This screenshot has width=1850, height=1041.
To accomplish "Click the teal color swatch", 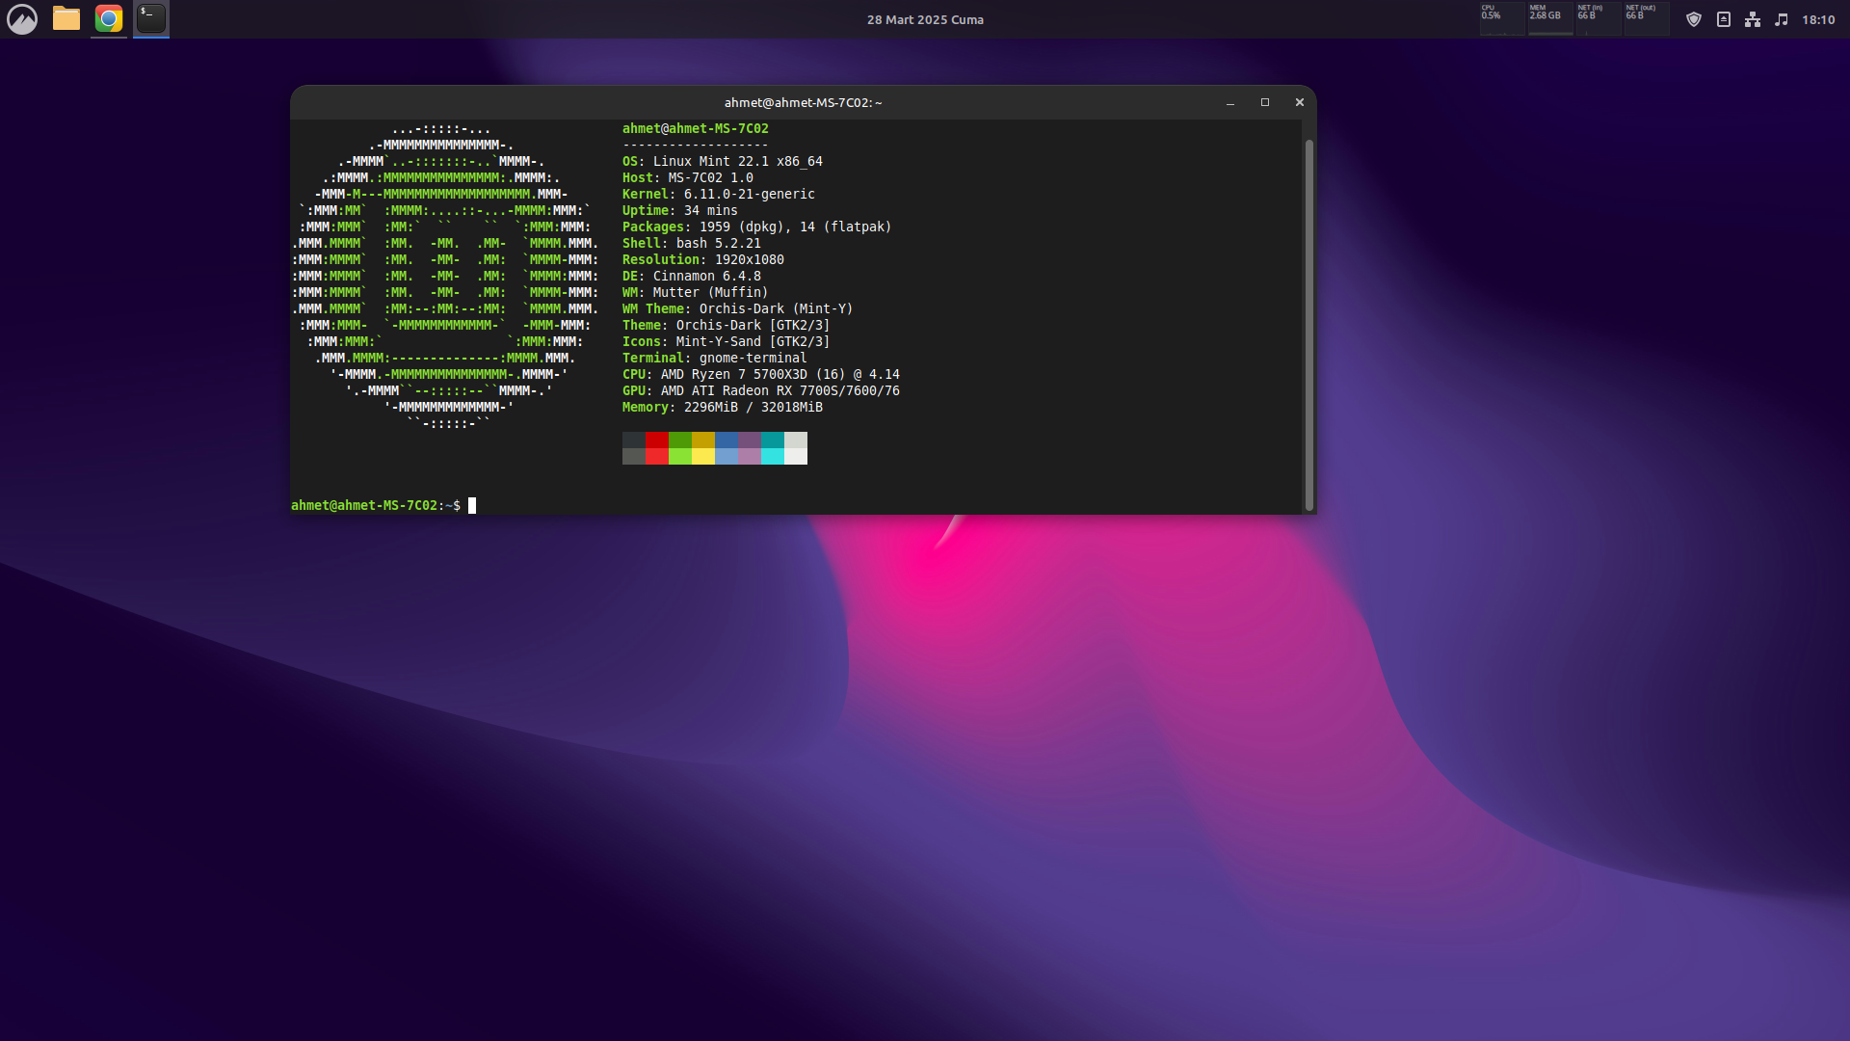I will click(773, 440).
